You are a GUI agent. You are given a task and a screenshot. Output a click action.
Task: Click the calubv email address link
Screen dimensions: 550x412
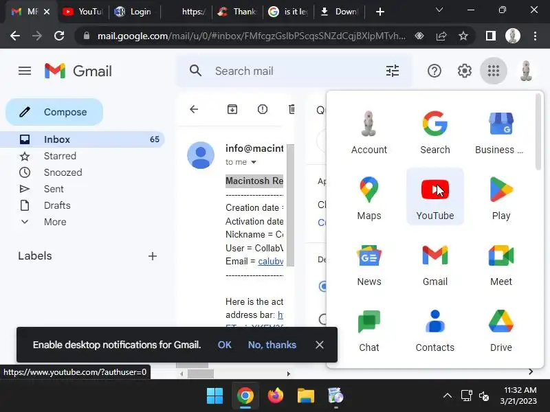(x=271, y=262)
